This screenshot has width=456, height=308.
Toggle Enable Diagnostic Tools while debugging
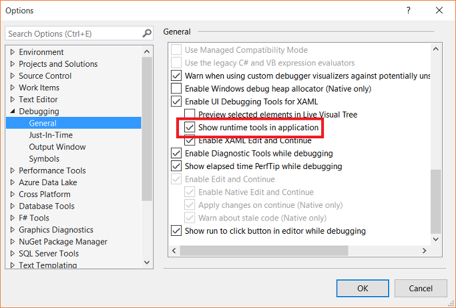click(x=176, y=153)
